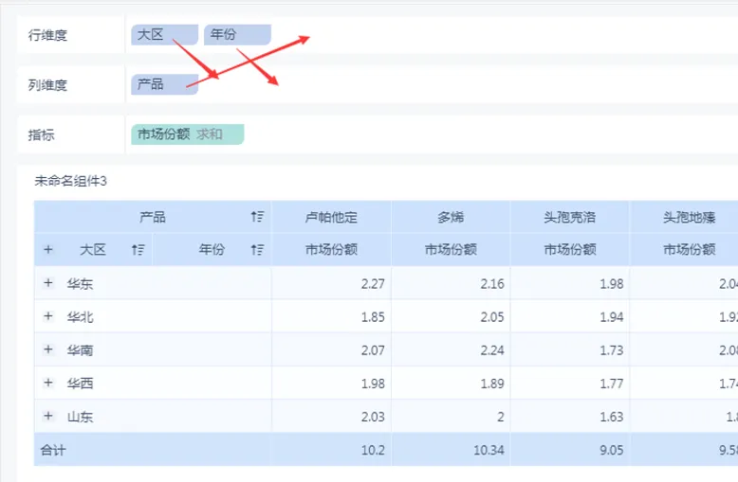Click the 市场份额 subheader under 卢帕他定
The image size is (738, 482).
click(x=331, y=249)
